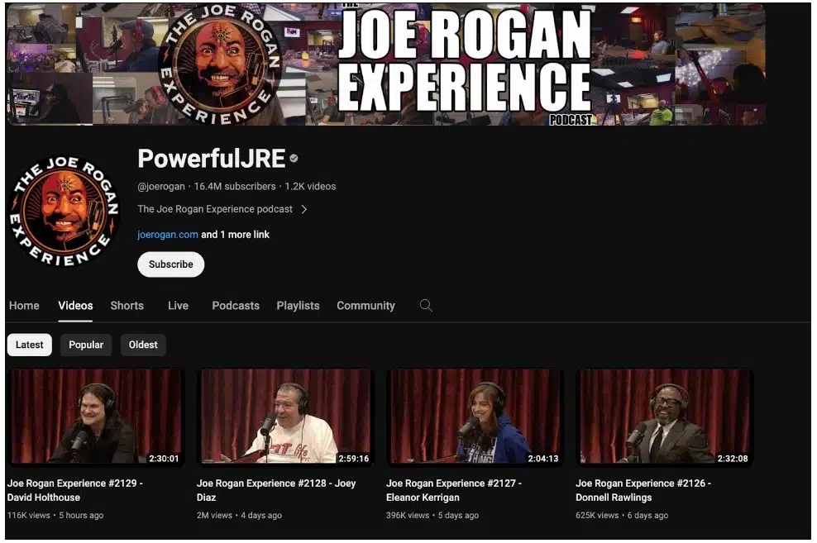The height and width of the screenshot is (543, 817).
Task: Open 'The Joe Rogan Experience podcast' description
Action: coord(215,209)
